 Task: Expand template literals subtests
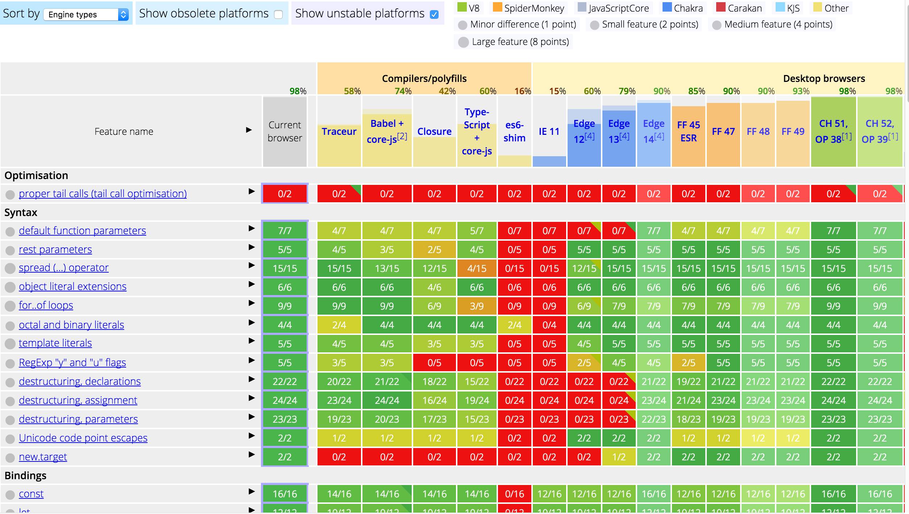252,341
